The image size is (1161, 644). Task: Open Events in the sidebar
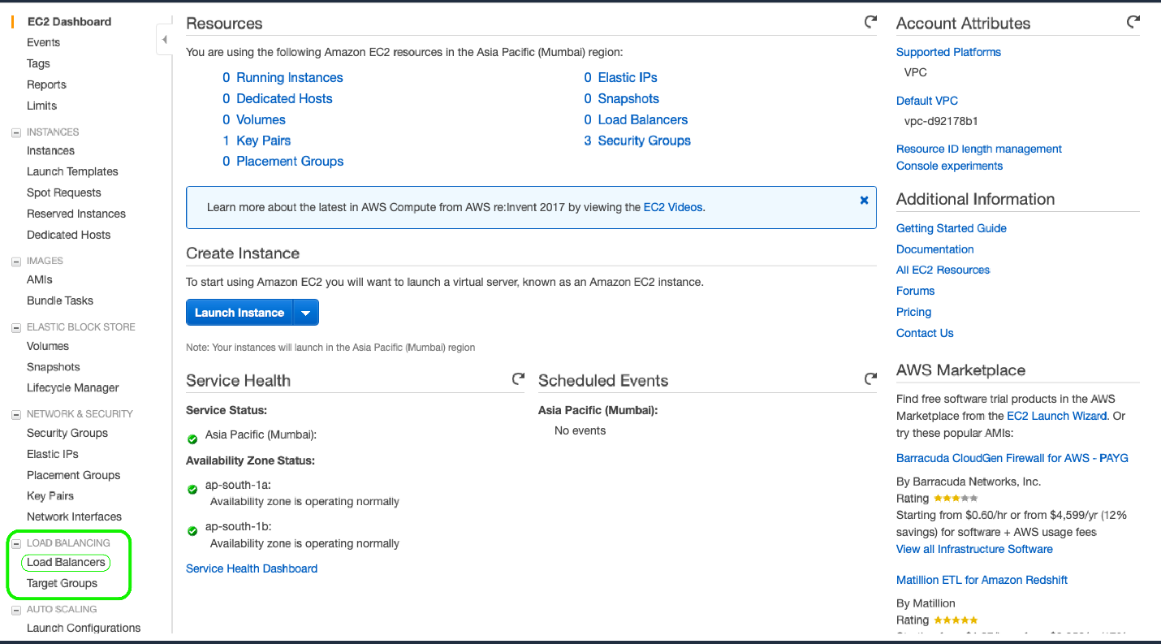pos(43,42)
